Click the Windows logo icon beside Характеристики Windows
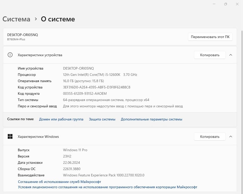Viewport: 243px width, 194px height. click(x=10, y=137)
